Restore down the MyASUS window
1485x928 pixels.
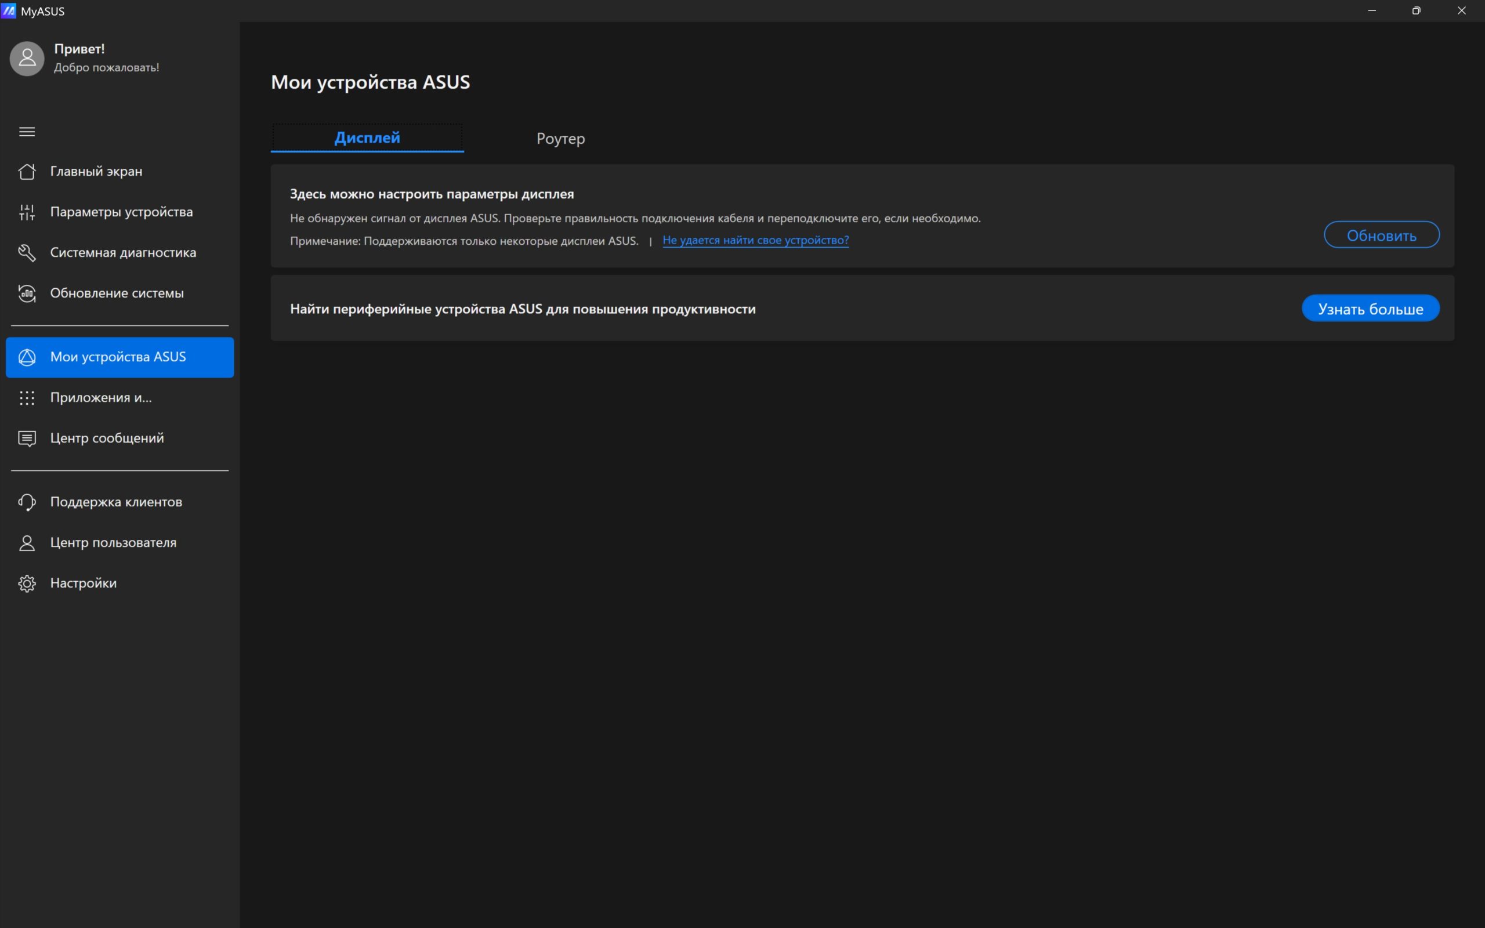(x=1417, y=10)
